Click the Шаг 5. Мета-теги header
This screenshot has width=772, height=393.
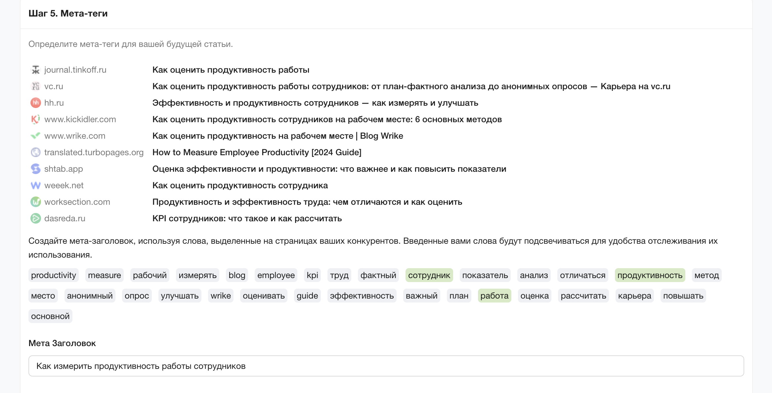coord(68,14)
